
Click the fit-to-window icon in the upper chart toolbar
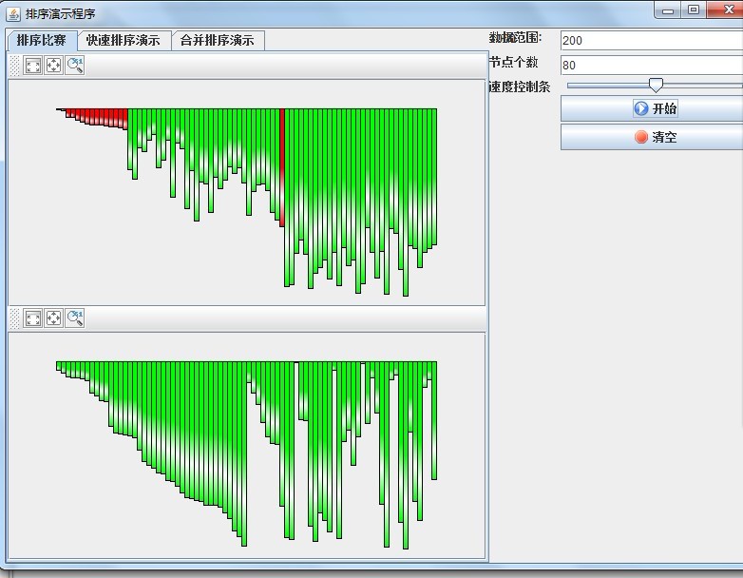[x=33, y=66]
